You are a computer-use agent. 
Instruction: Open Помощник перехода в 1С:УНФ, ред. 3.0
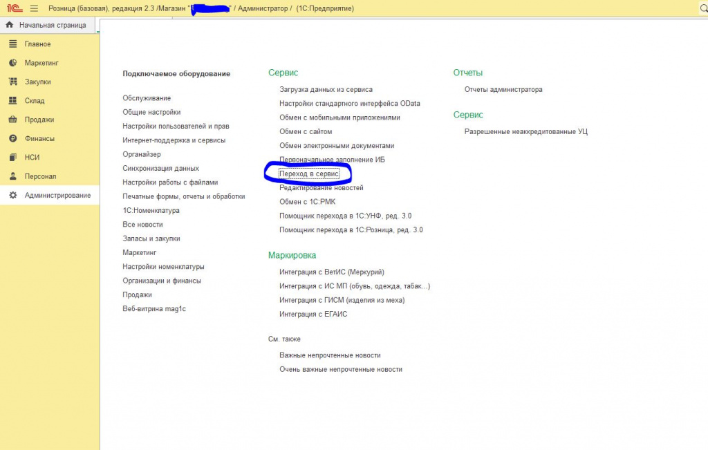coord(345,216)
